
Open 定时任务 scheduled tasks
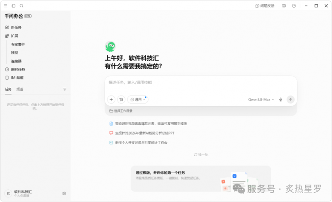click(x=15, y=70)
